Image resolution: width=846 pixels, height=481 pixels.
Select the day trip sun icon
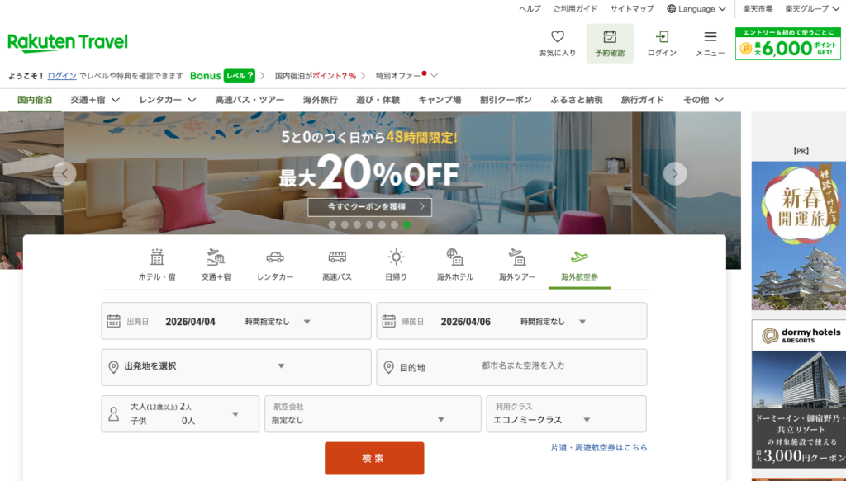click(x=396, y=257)
